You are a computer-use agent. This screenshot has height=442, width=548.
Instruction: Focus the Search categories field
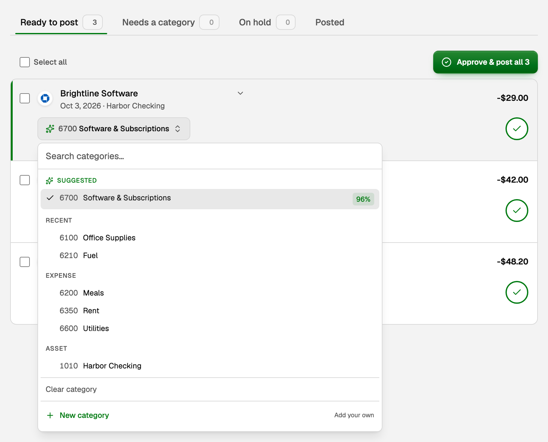210,156
